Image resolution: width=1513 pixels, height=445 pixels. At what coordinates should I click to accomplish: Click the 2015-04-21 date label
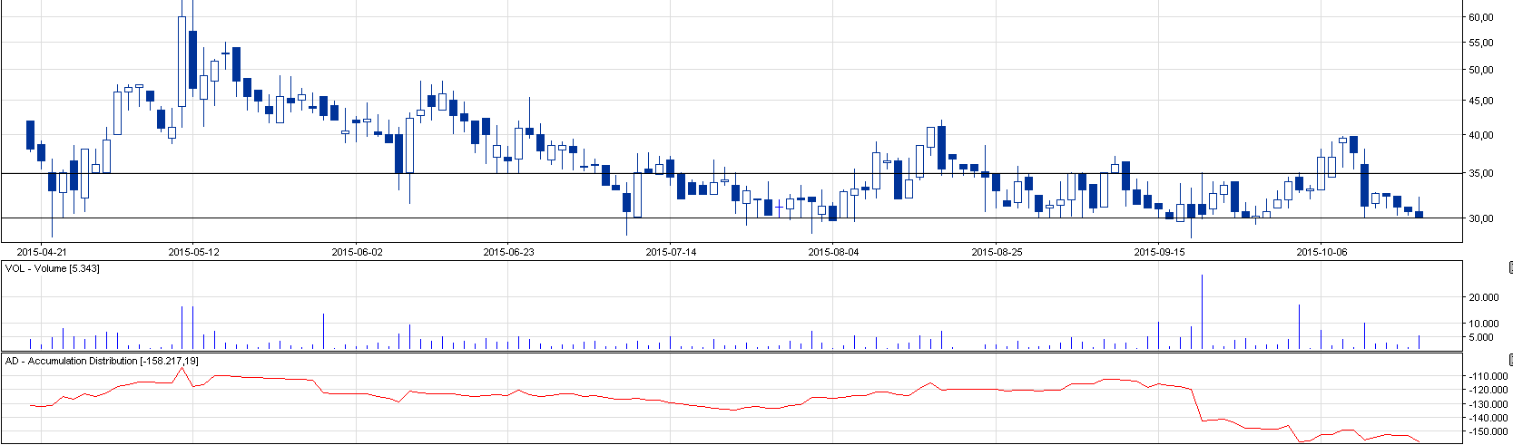pos(43,252)
